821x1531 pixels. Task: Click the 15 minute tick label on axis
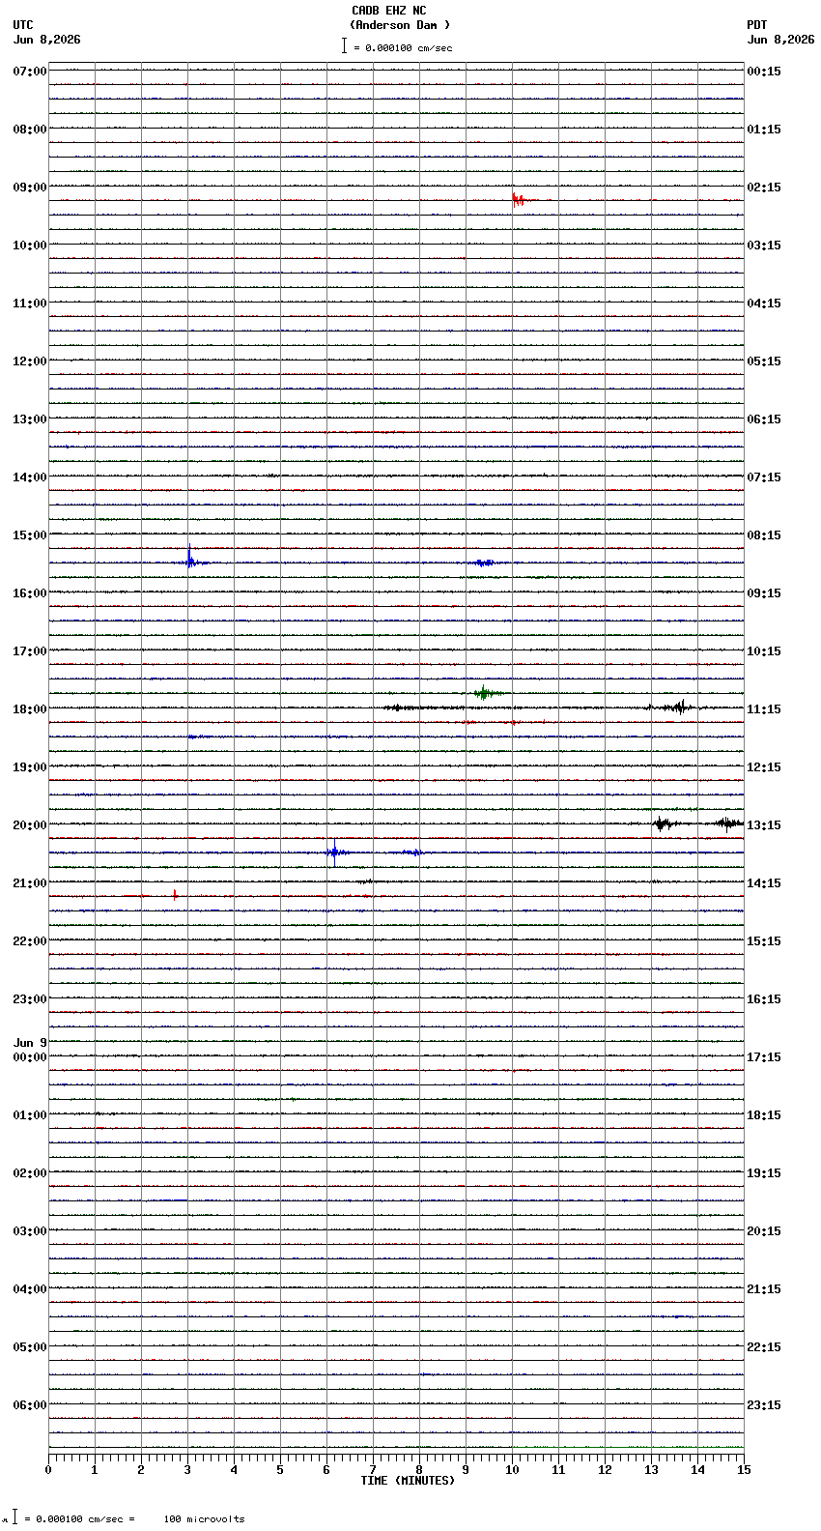pyautogui.click(x=744, y=1470)
